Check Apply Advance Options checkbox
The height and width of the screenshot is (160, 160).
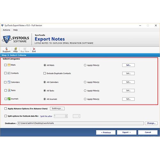coord(5,108)
